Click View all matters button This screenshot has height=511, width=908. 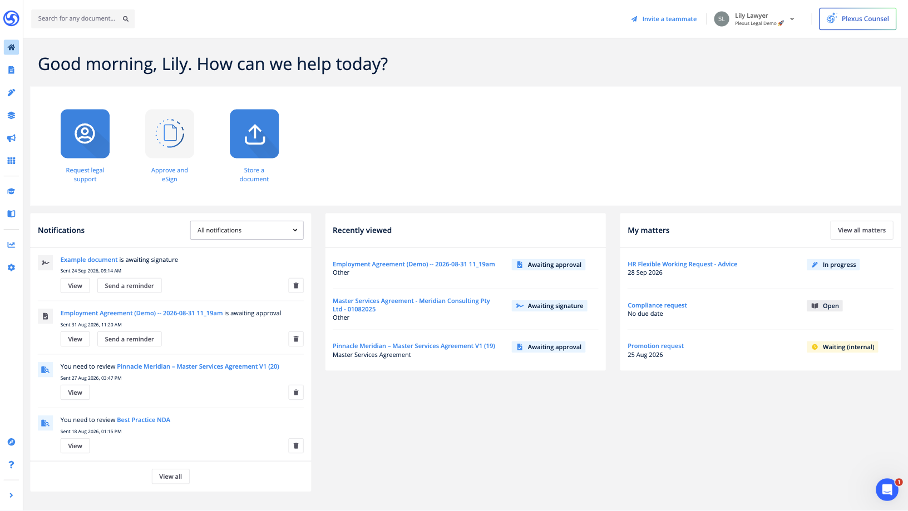point(862,230)
